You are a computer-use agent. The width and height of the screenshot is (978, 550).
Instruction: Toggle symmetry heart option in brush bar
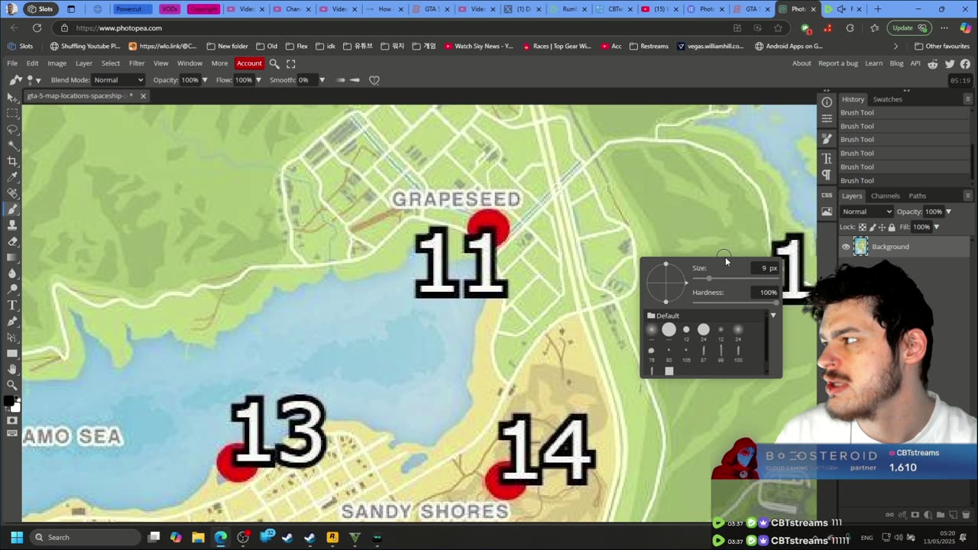click(x=374, y=80)
